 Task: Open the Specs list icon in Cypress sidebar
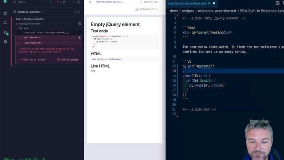pyautogui.click(x=5, y=13)
